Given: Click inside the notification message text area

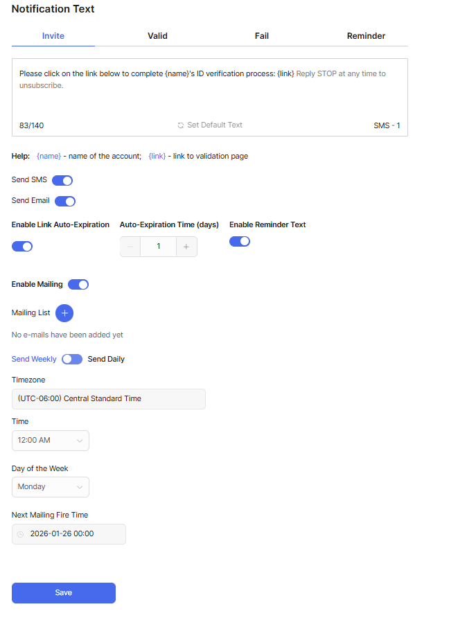Looking at the screenshot, I should tap(209, 97).
